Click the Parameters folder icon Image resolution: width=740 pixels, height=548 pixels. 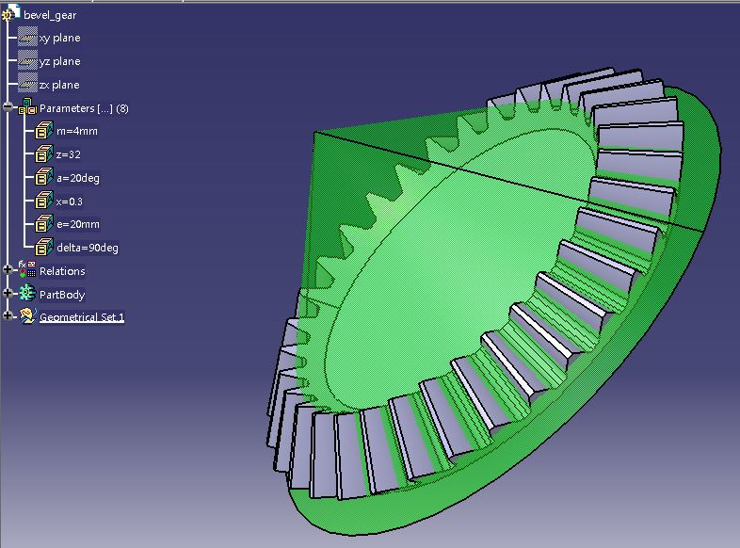pyautogui.click(x=27, y=107)
